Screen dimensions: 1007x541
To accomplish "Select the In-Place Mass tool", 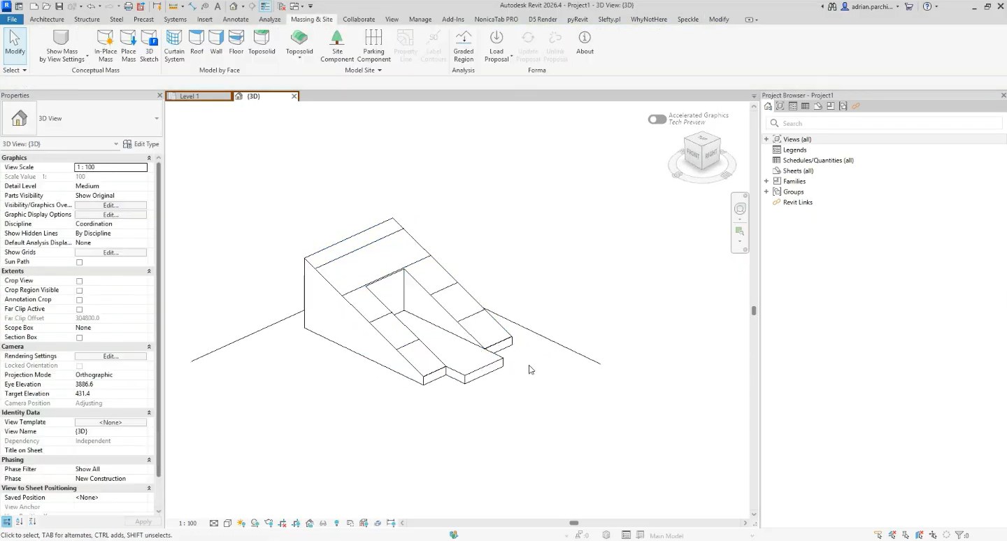I will (106, 45).
